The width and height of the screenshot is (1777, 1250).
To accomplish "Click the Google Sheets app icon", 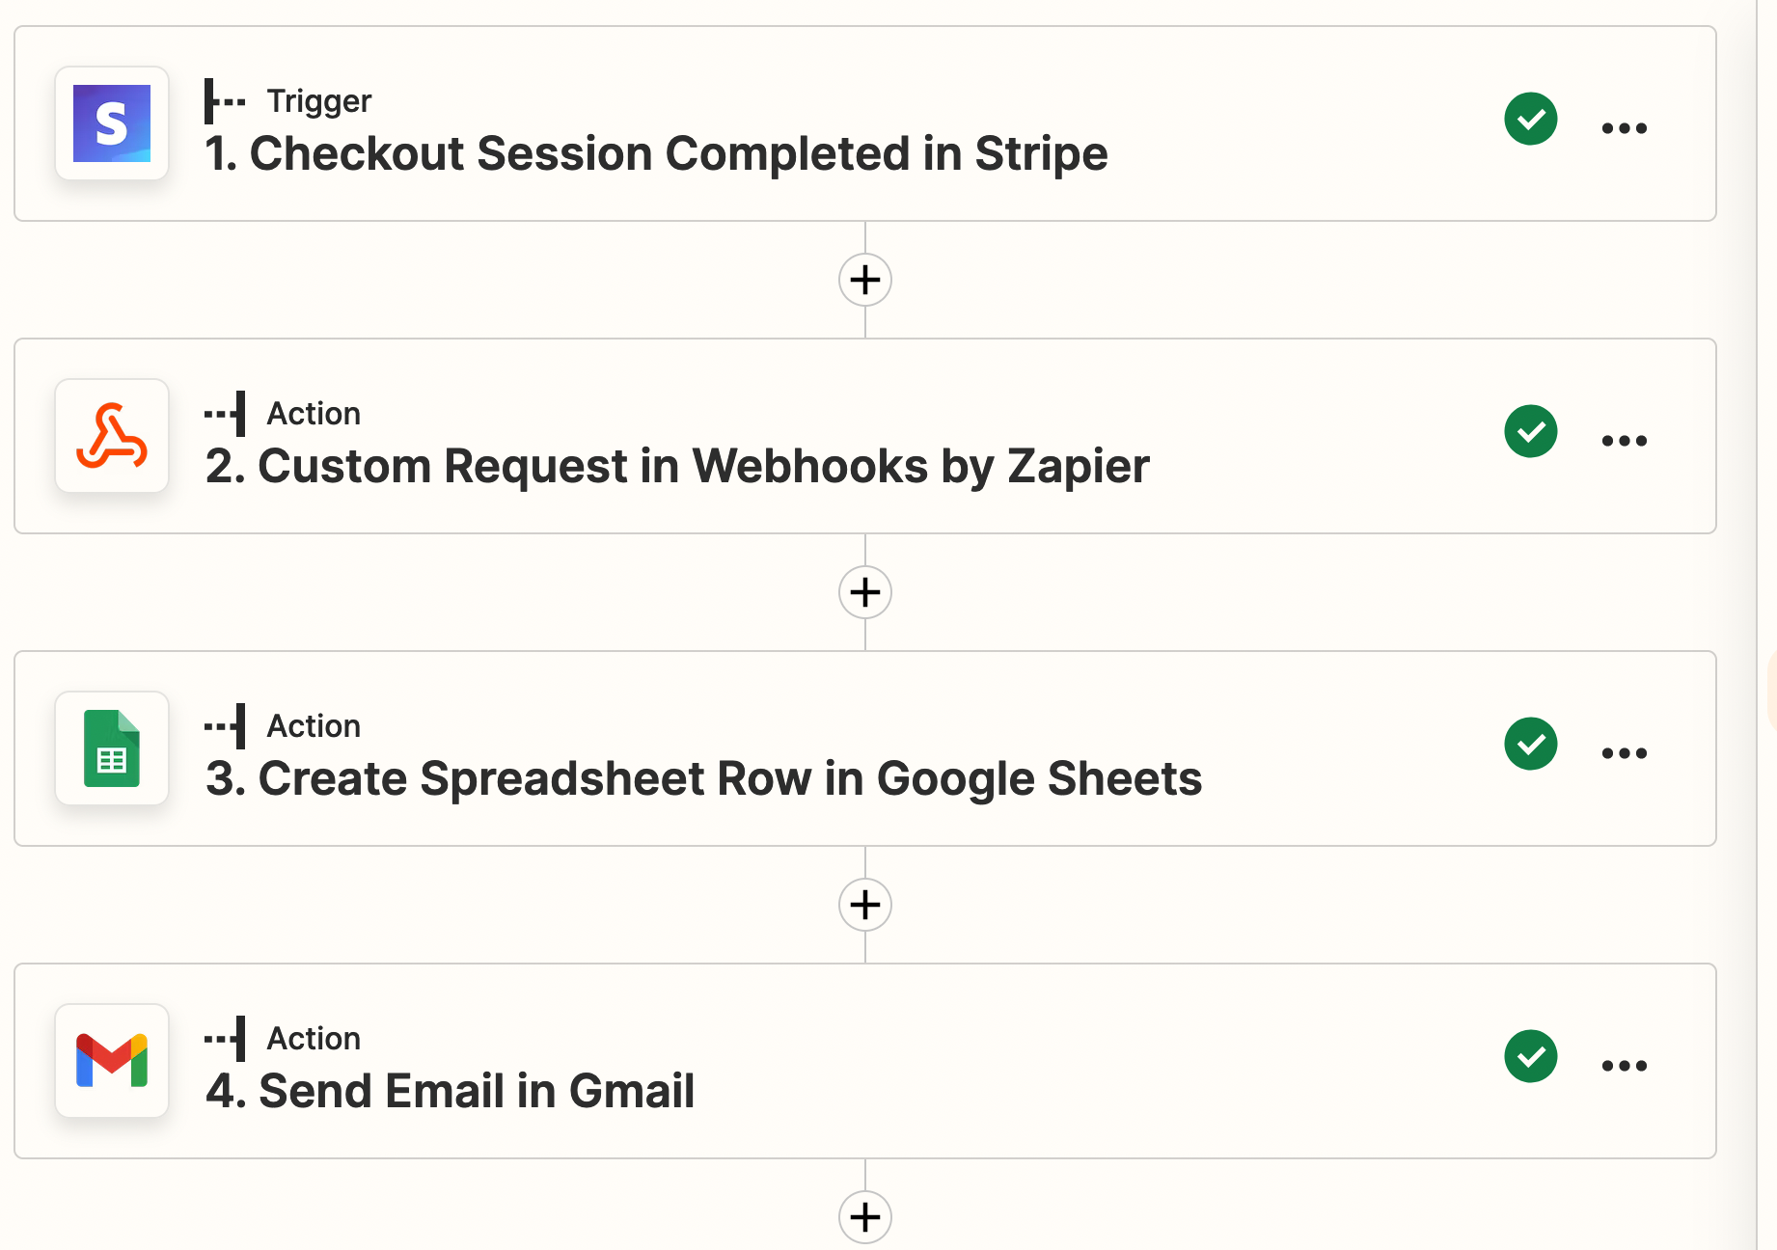I will [112, 748].
